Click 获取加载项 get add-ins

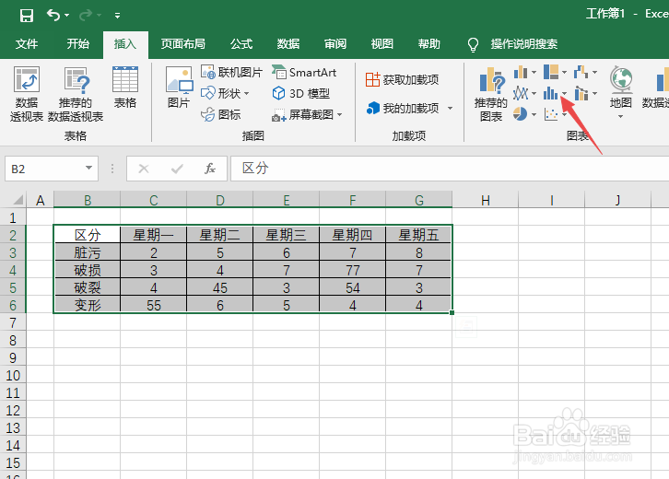(403, 80)
